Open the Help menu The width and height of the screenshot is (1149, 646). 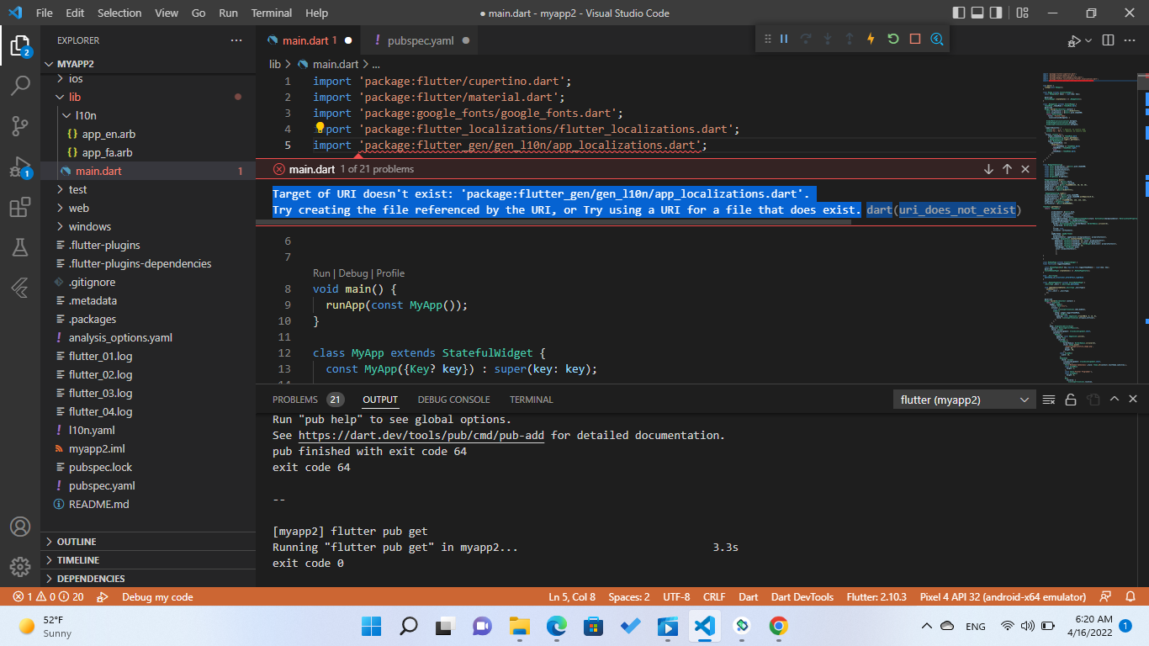316,13
